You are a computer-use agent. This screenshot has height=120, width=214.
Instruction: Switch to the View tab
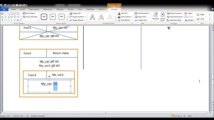[x=80, y=9]
